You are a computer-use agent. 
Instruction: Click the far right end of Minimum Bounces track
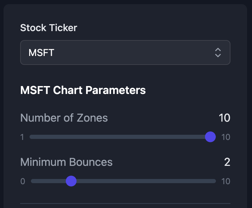pos(215,181)
